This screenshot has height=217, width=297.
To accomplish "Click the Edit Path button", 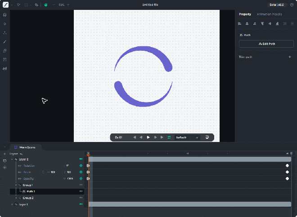I will [x=266, y=44].
